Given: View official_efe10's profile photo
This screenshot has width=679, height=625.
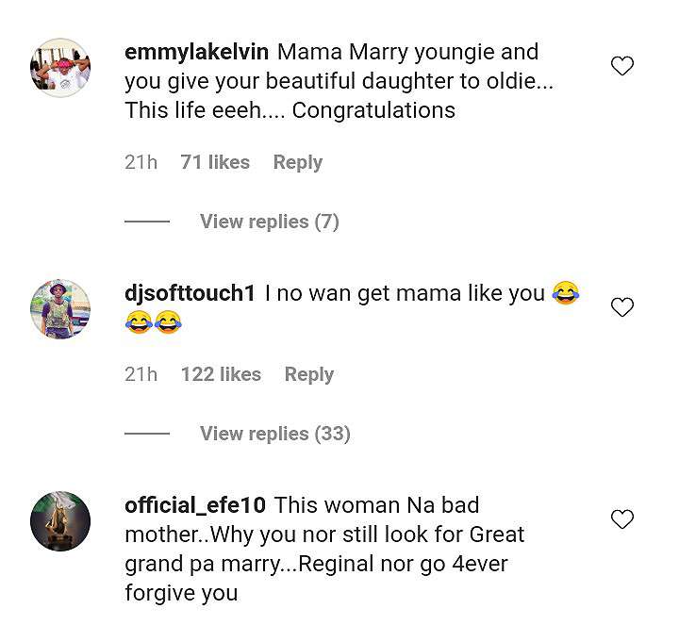Looking at the screenshot, I should [x=60, y=521].
